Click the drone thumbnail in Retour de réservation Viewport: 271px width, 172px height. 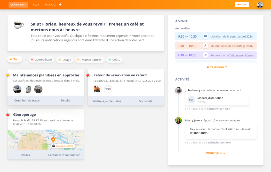tap(108, 89)
